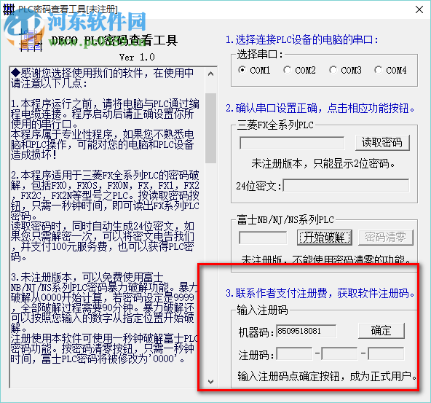Click the Fuji PLC starting number field
The width and height of the screenshot is (431, 403).
(x=263, y=238)
